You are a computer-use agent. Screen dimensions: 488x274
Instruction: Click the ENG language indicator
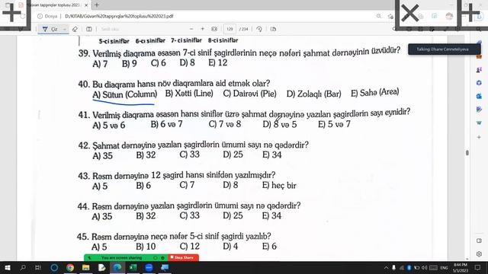444,268
